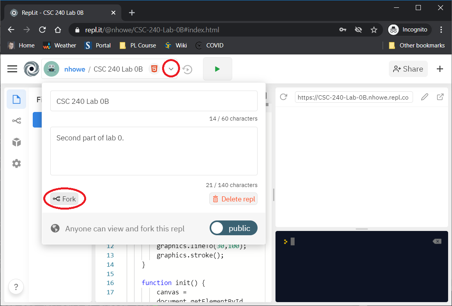Click the preview URL field
Screen dimensions: 452x306
(354, 97)
